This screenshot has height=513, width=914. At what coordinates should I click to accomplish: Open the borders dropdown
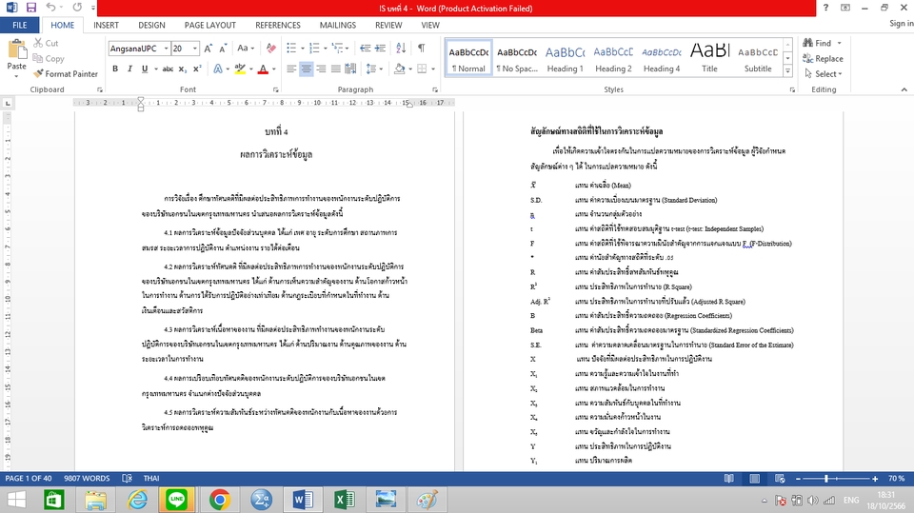click(433, 69)
